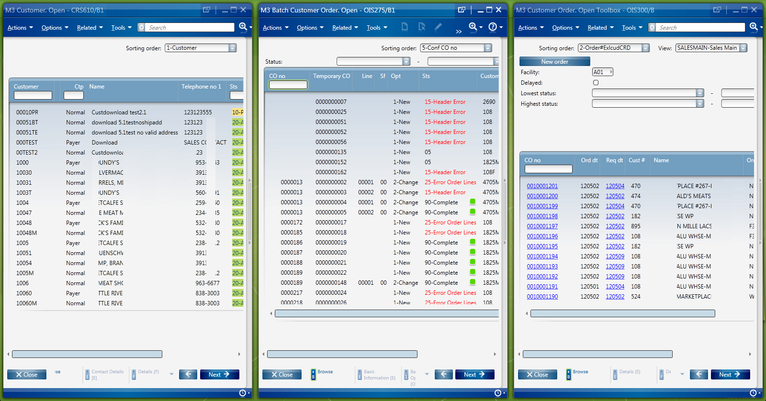The image size is (766, 401).
Task: Click the clock icon in CRS610 status bar
Action: tap(243, 393)
